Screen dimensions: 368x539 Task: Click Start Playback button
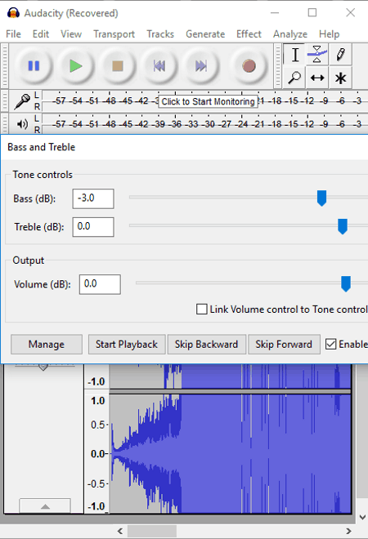click(x=127, y=344)
